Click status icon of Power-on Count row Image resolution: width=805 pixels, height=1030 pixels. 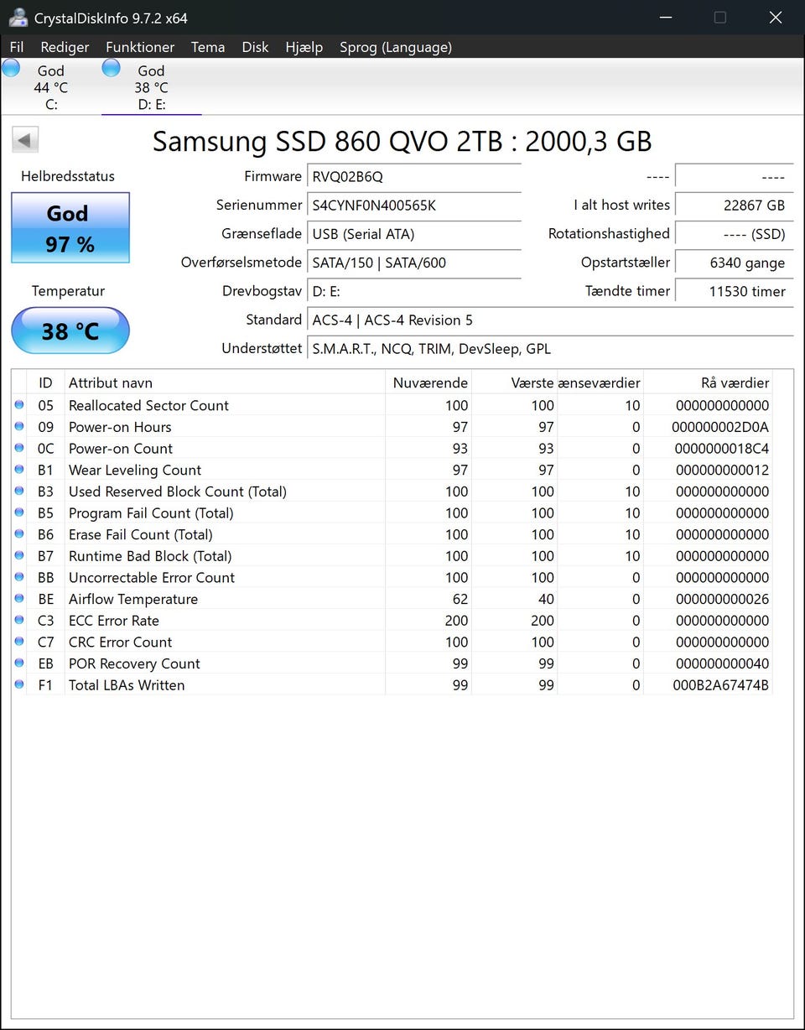point(19,448)
